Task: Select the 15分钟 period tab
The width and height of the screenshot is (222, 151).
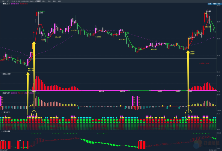Action: pyautogui.click(x=24, y=1)
